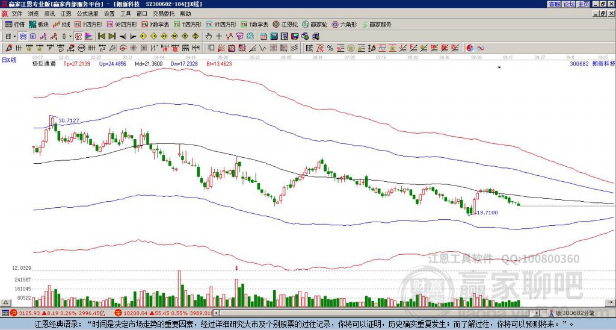Click the 极反通道 indicator name
This screenshot has height=330, width=616.
pyautogui.click(x=44, y=63)
